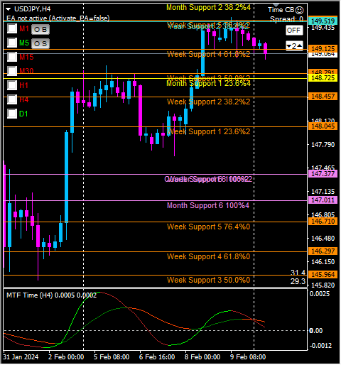Click the 146.480 price scale value
Image resolution: width=341 pixels, height=365 pixels.
click(x=323, y=238)
